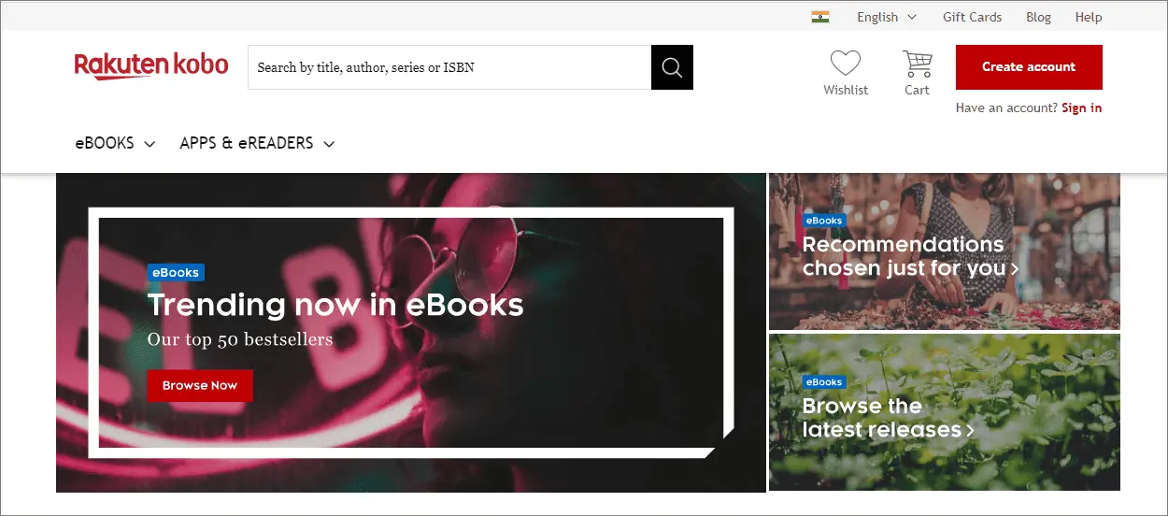Click the Rakuten Kobo logo
This screenshot has height=516, width=1168.
[x=151, y=65]
